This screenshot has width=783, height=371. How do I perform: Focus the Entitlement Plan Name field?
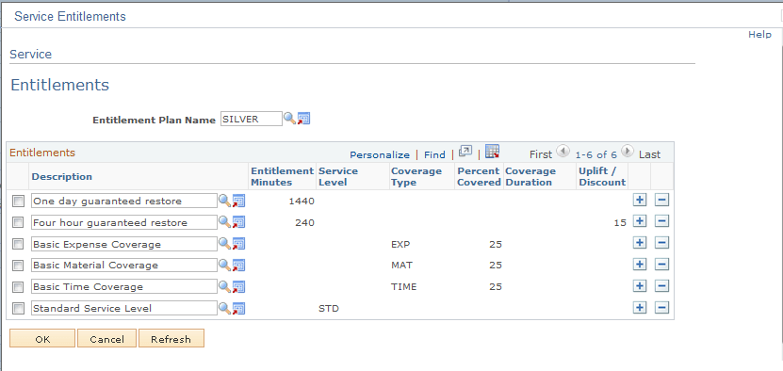[252, 119]
